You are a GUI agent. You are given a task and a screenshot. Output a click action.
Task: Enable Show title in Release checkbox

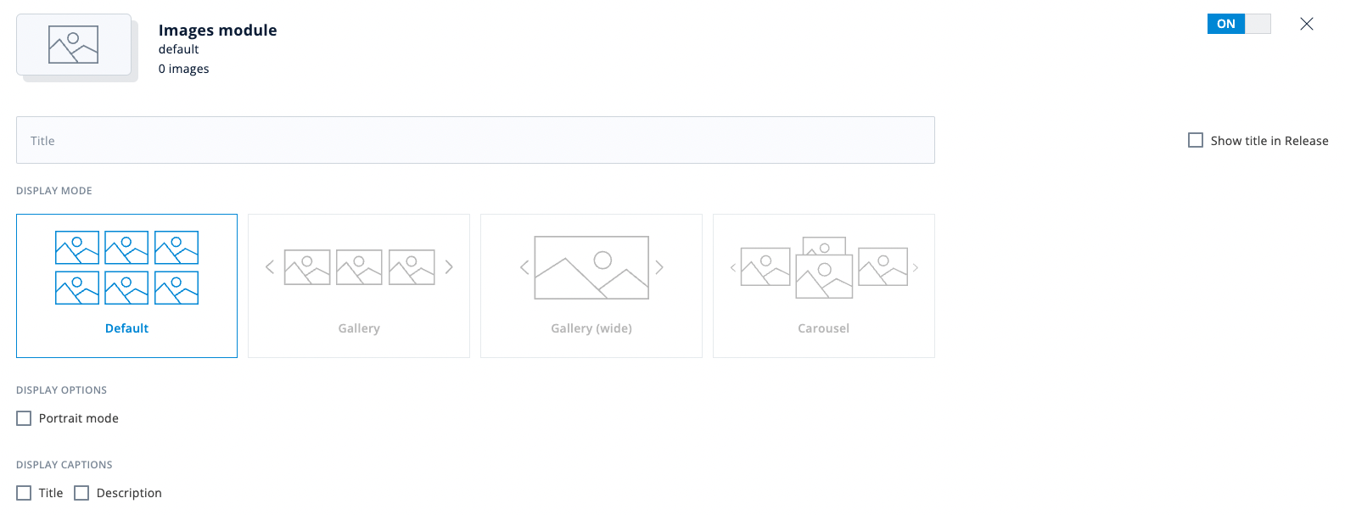pos(1196,140)
